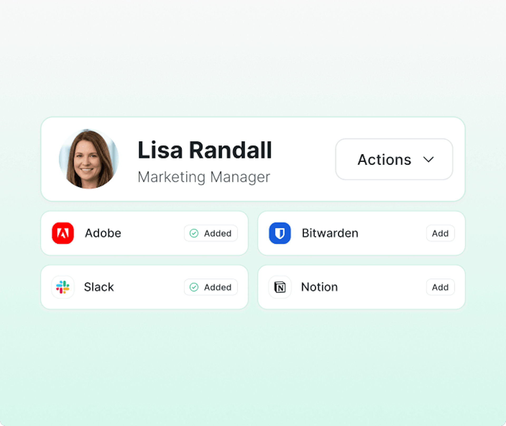Click the Adobe app icon

[63, 233]
